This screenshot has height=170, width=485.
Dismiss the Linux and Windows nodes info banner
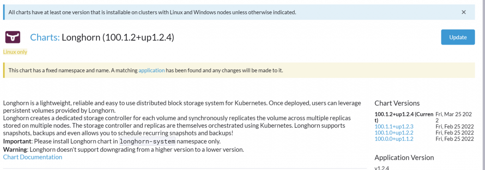tap(463, 12)
